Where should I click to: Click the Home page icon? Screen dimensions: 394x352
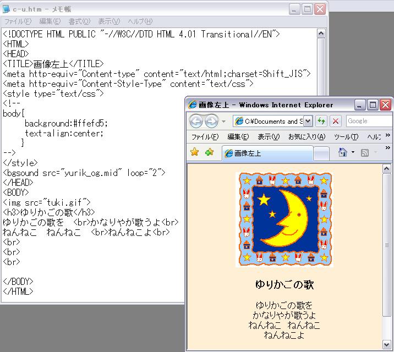(343, 152)
